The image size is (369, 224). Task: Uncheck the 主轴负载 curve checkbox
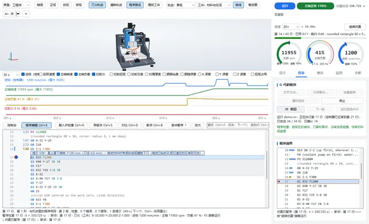point(76,74)
